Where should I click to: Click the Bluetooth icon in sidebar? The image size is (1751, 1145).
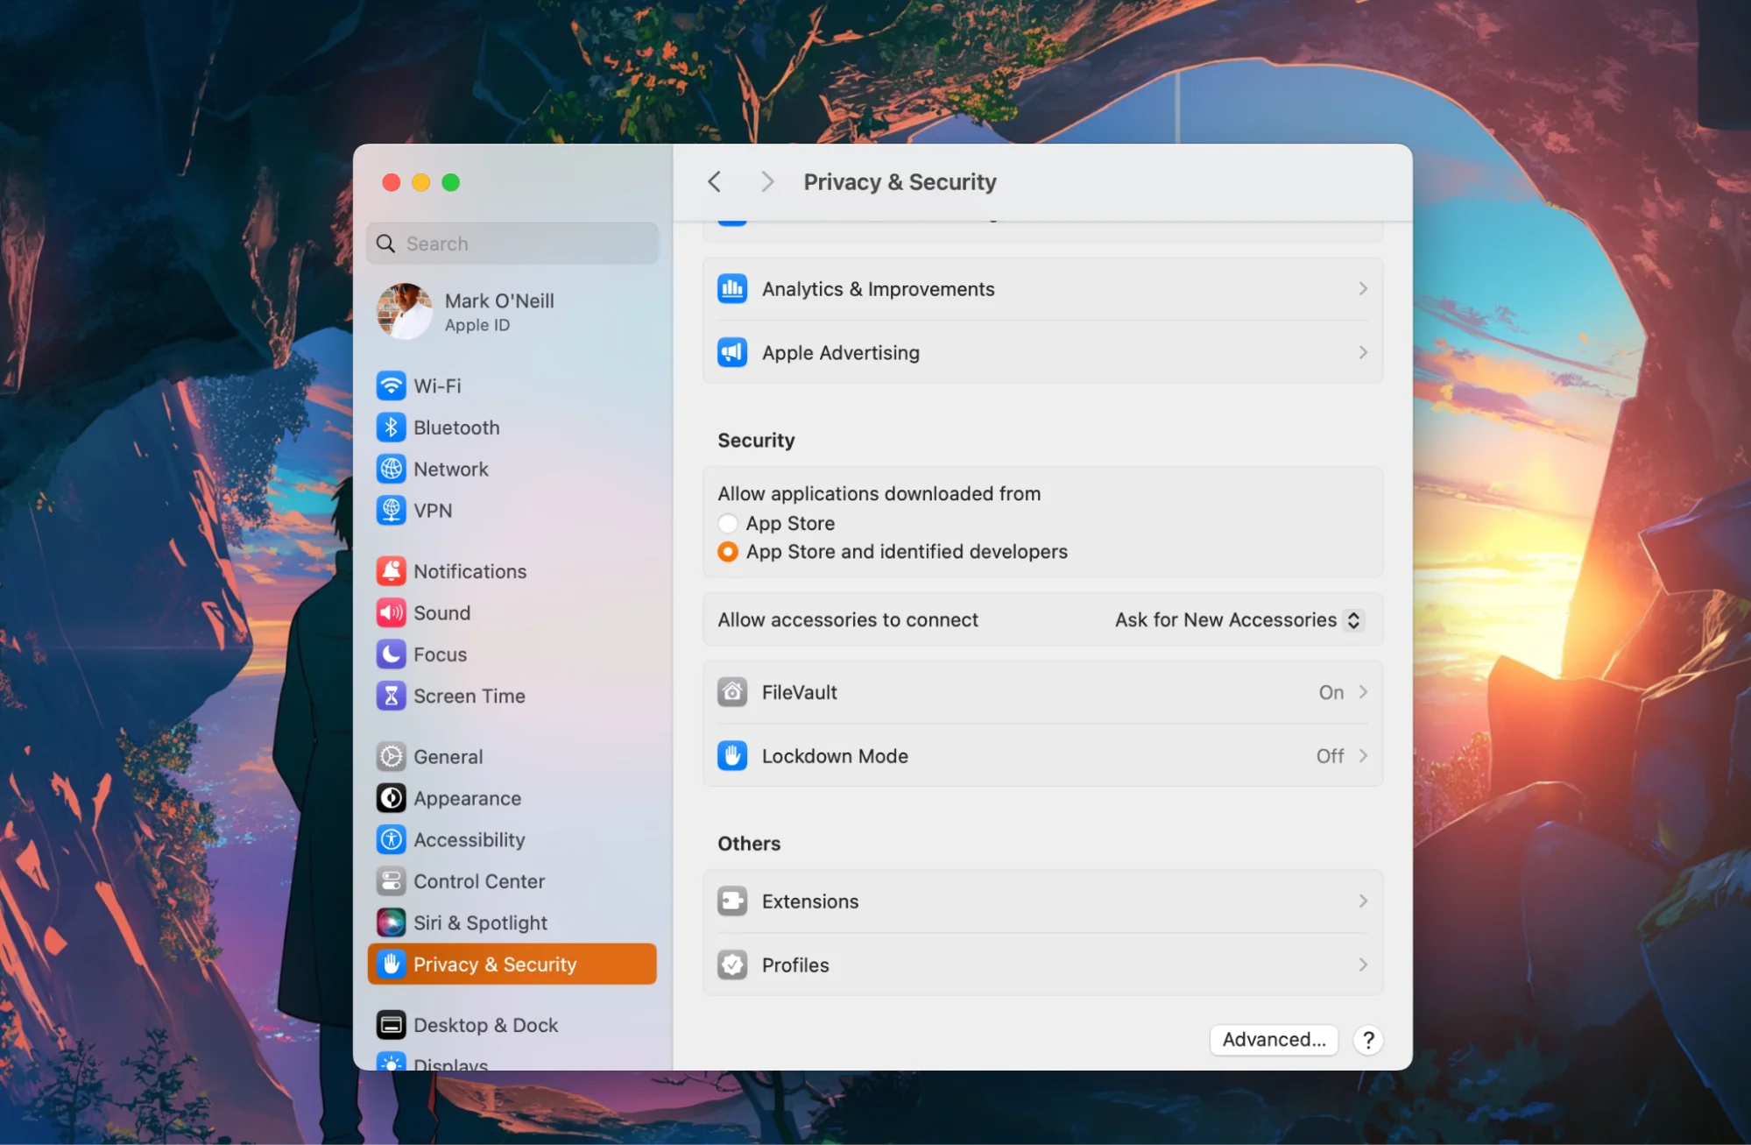pyautogui.click(x=388, y=426)
